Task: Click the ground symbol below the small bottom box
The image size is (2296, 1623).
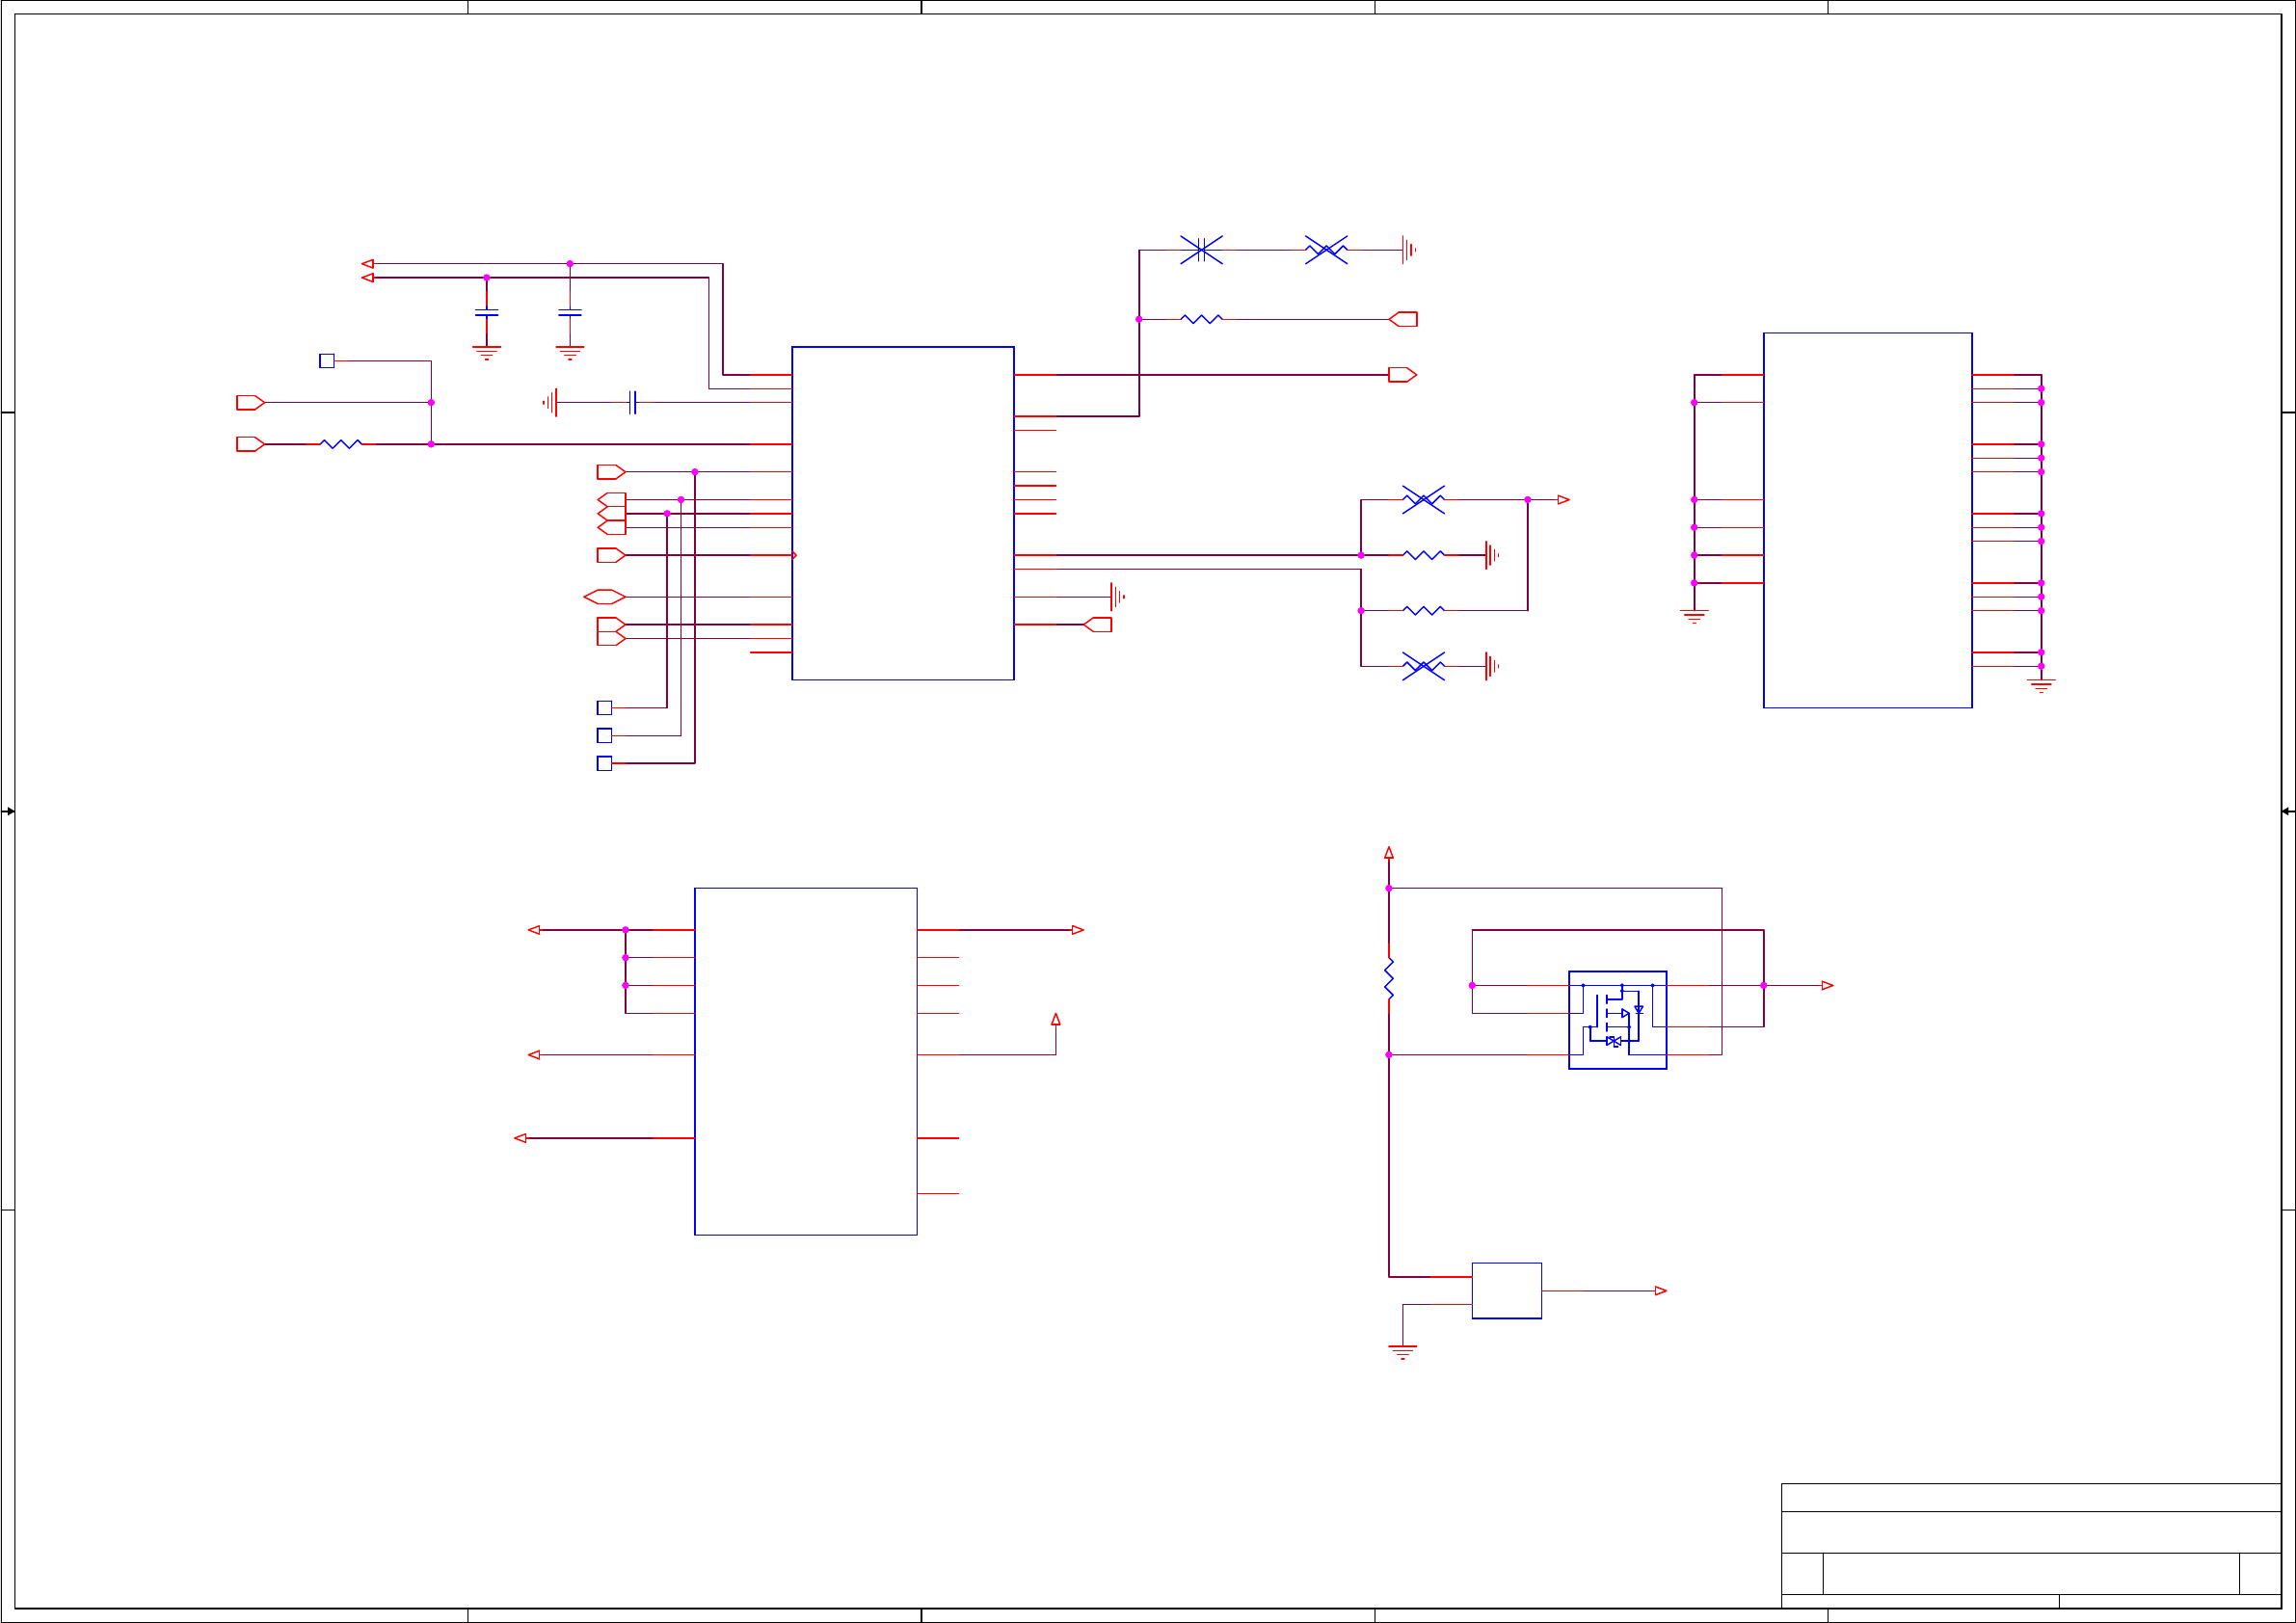Action: click(x=1403, y=1352)
